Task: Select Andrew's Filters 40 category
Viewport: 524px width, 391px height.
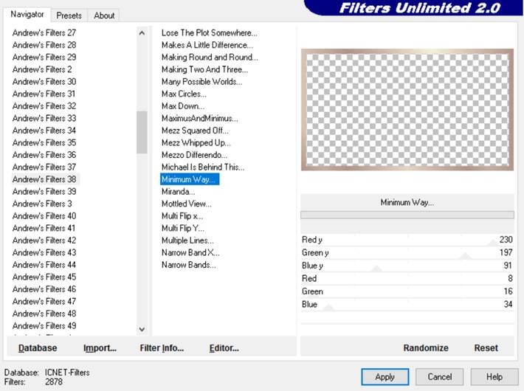Action: 44,216
